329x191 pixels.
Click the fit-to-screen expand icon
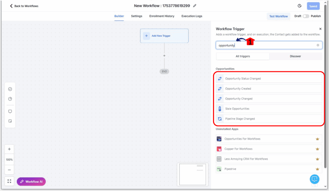(9, 181)
